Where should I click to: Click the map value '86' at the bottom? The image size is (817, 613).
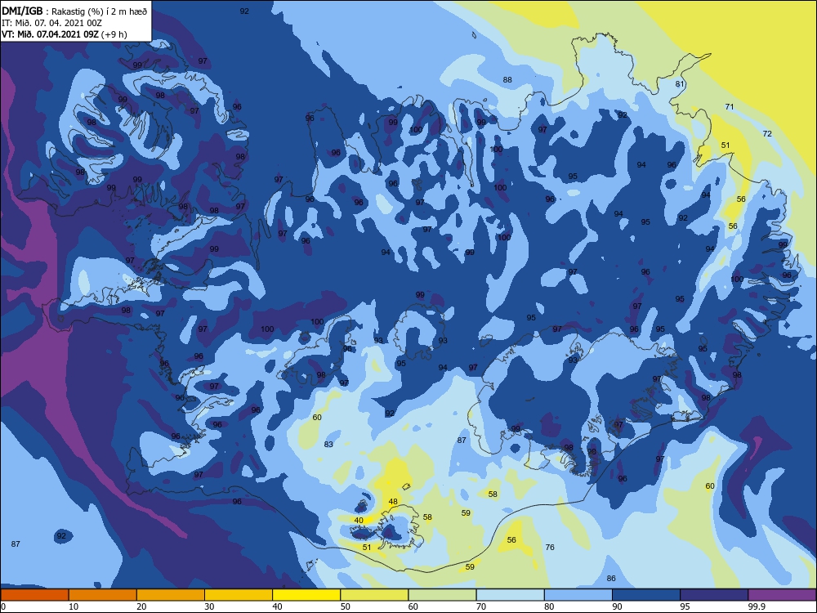611,578
